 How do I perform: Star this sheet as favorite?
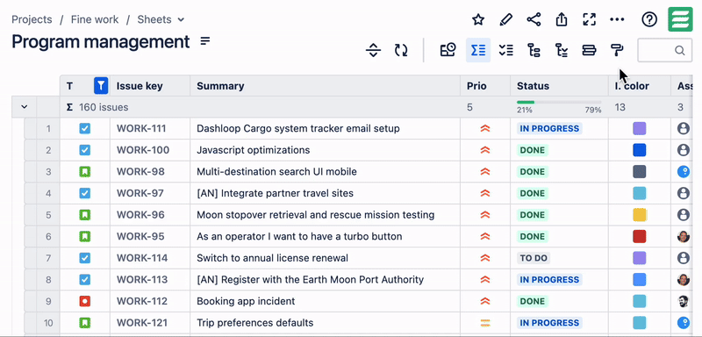point(478,19)
